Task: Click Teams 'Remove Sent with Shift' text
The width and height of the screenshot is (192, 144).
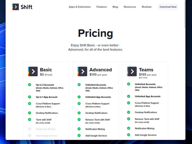Action: click(147, 119)
